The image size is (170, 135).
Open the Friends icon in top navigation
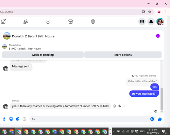[x=26, y=21]
